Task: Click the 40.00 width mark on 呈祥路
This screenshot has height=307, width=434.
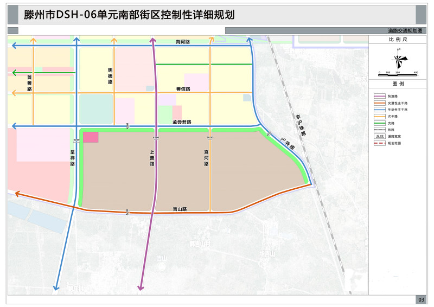Action: pos(76,140)
